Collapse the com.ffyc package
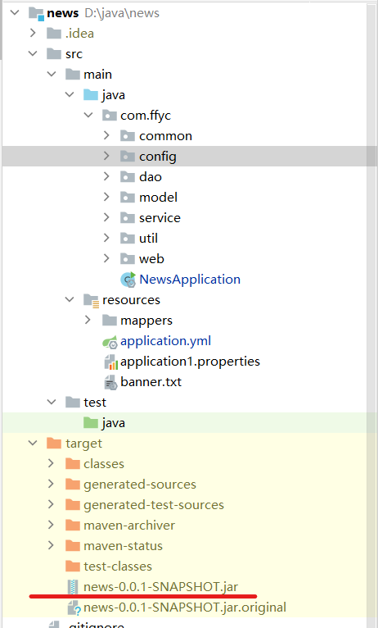The image size is (378, 628). [88, 115]
